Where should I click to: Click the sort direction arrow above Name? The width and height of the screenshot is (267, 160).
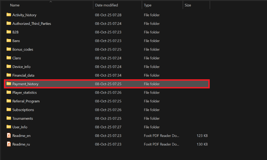coord(51,2)
